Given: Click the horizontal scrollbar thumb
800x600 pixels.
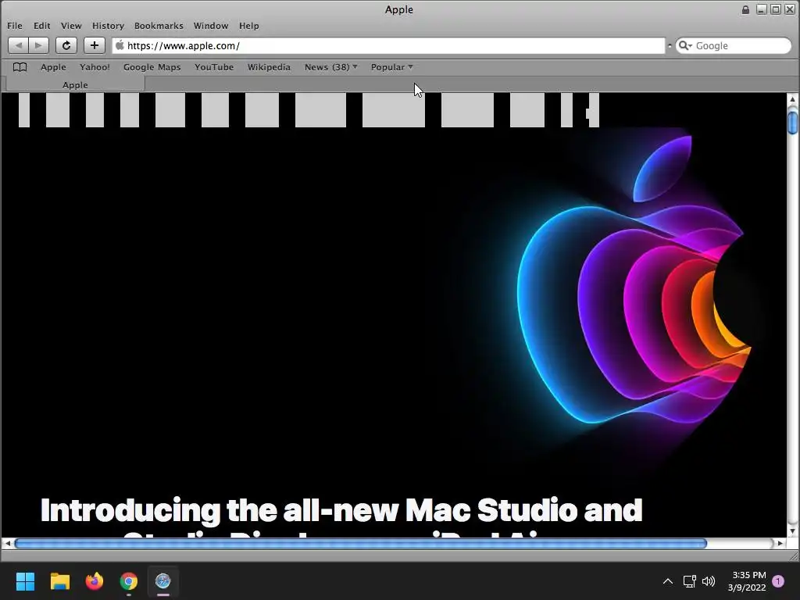Looking at the screenshot, I should [x=361, y=544].
